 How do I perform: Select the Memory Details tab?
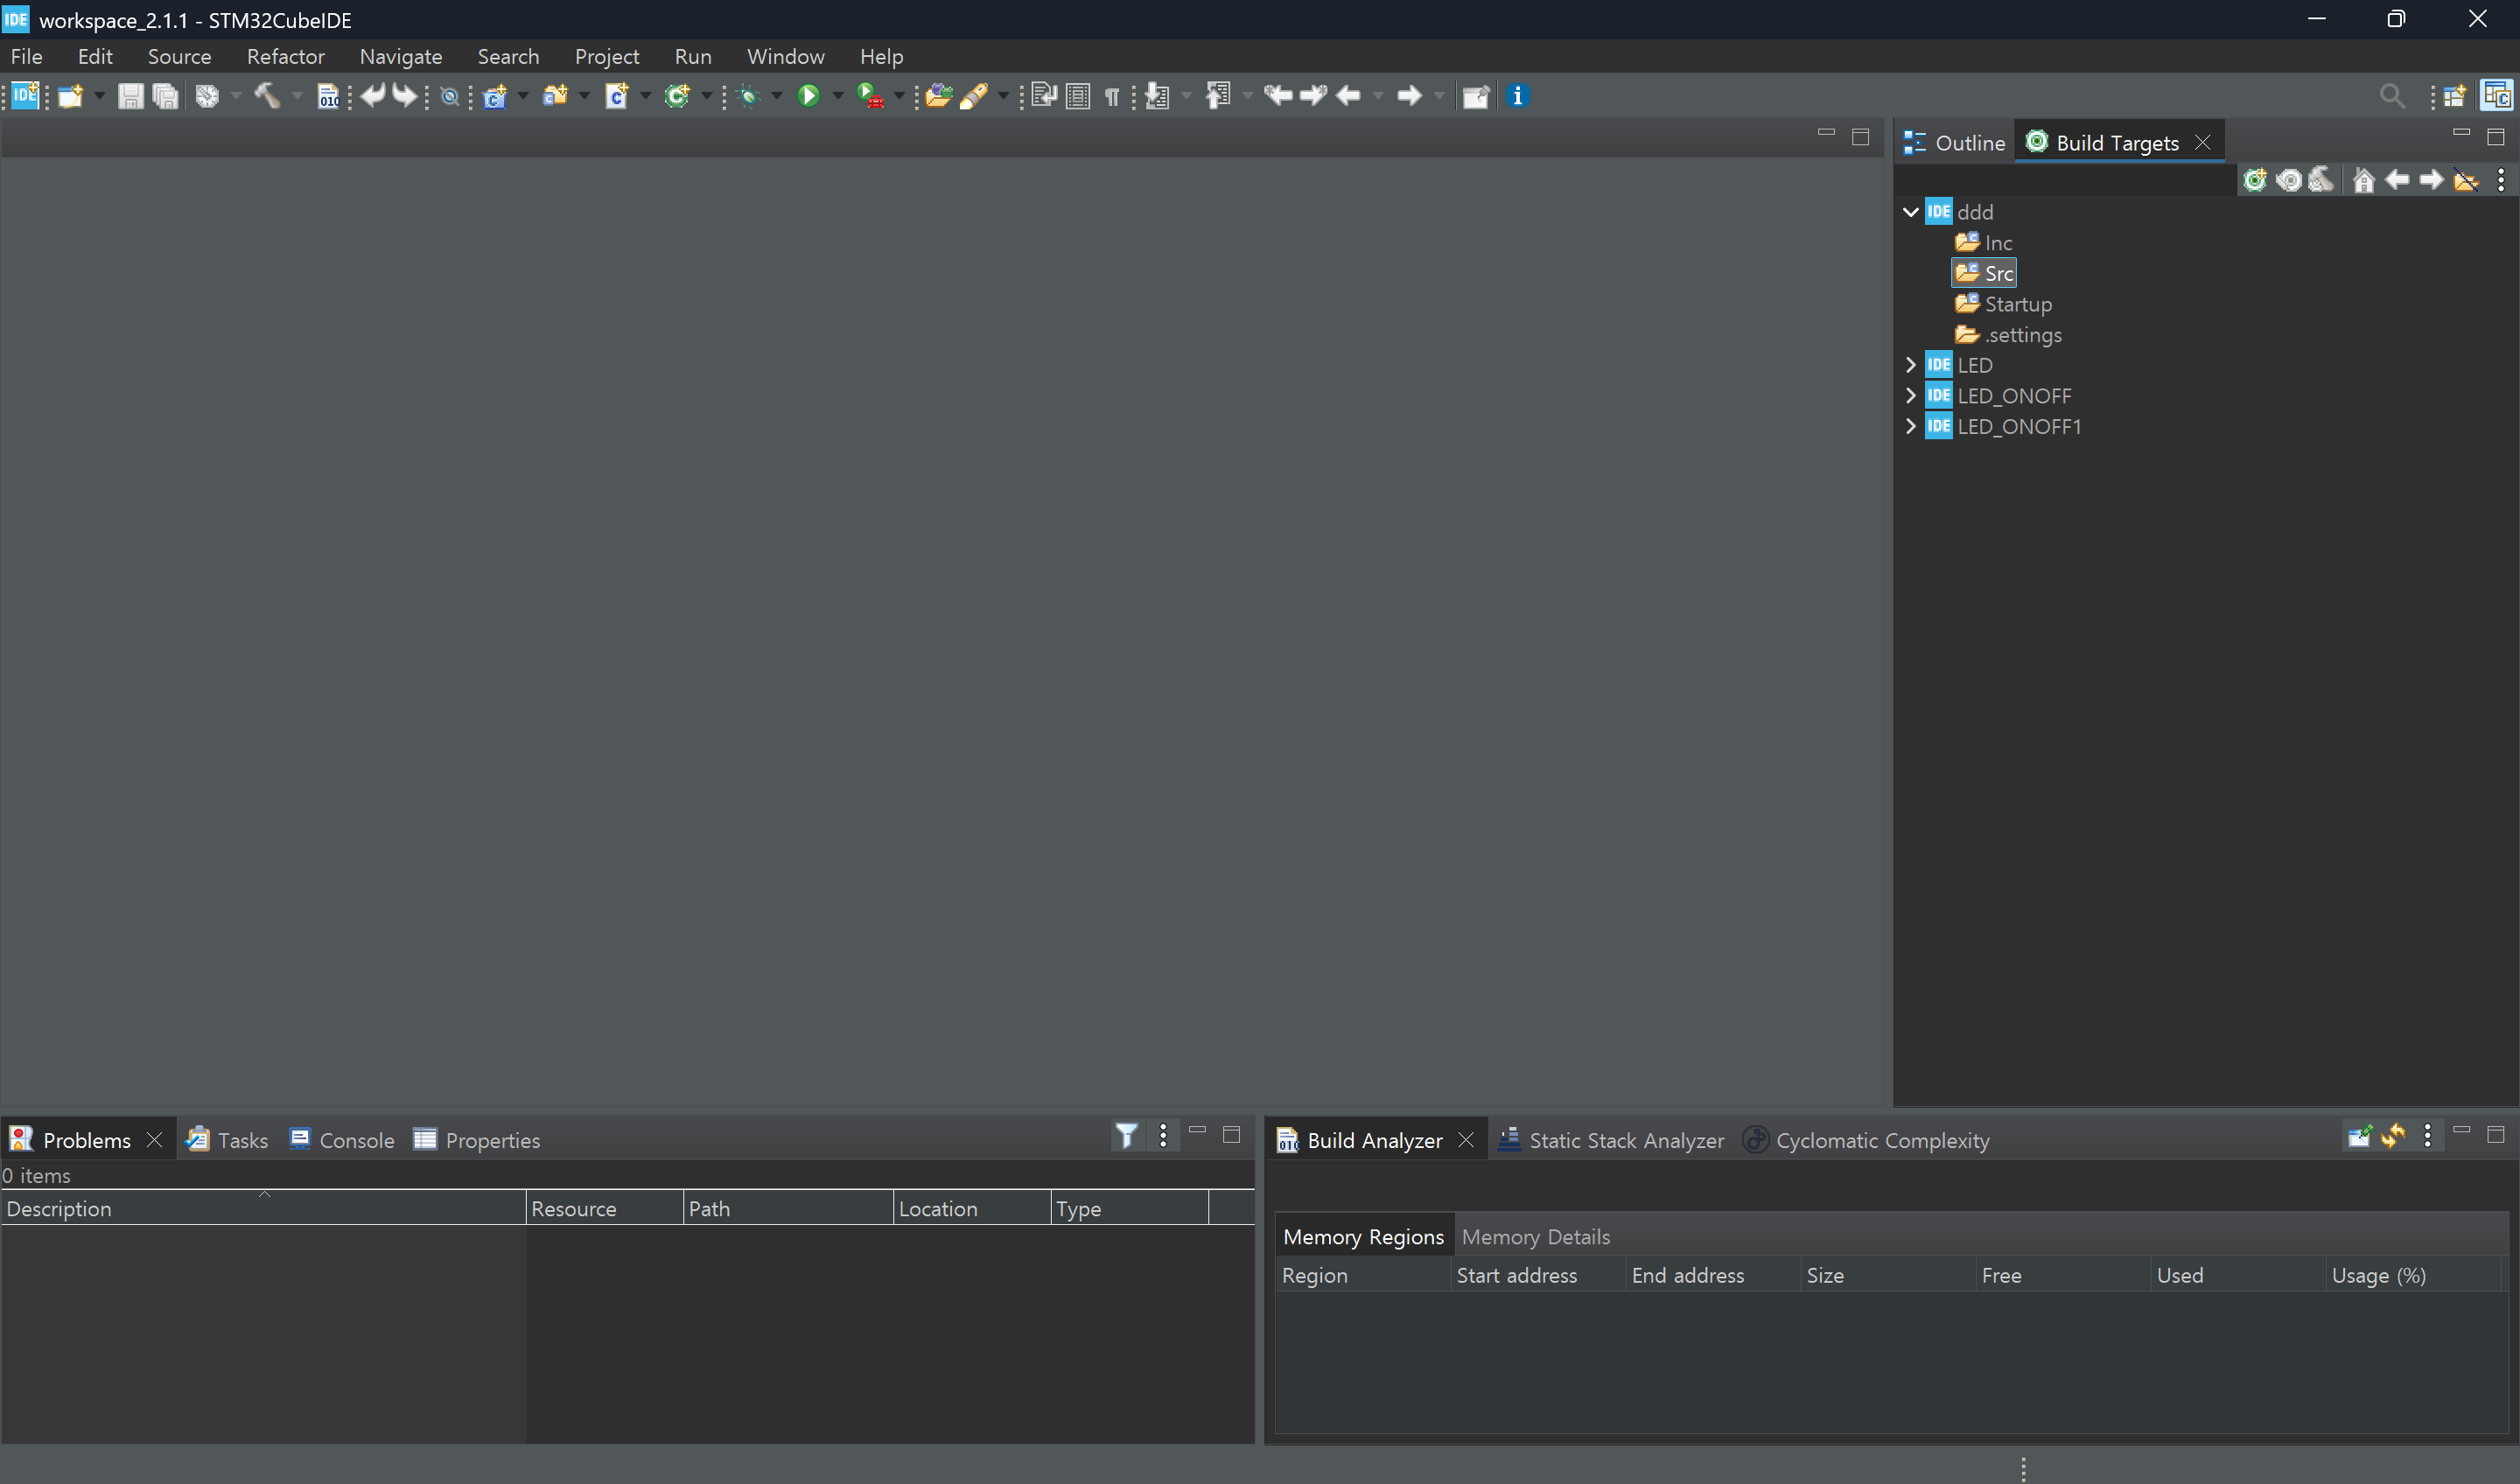point(1535,1237)
